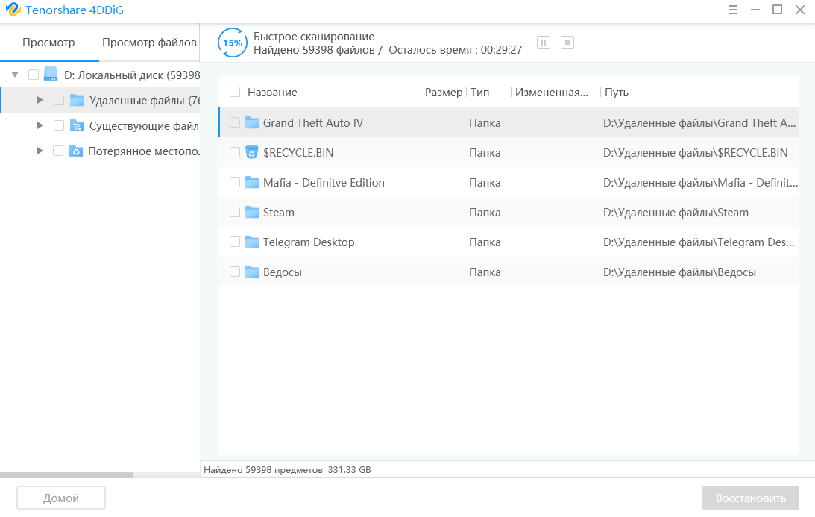Expand the Потерянное местоположение tree node
815x517 pixels.
(40, 151)
